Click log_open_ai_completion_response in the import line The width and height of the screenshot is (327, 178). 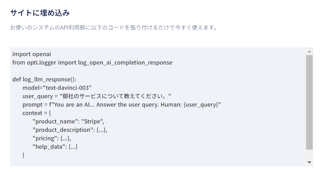tap(125, 62)
